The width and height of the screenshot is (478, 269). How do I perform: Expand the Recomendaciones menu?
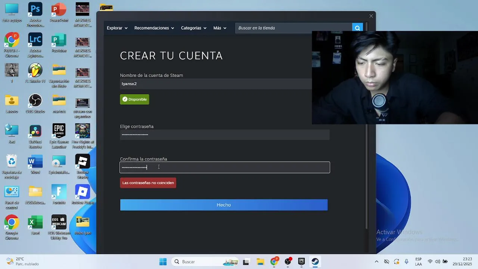(154, 28)
